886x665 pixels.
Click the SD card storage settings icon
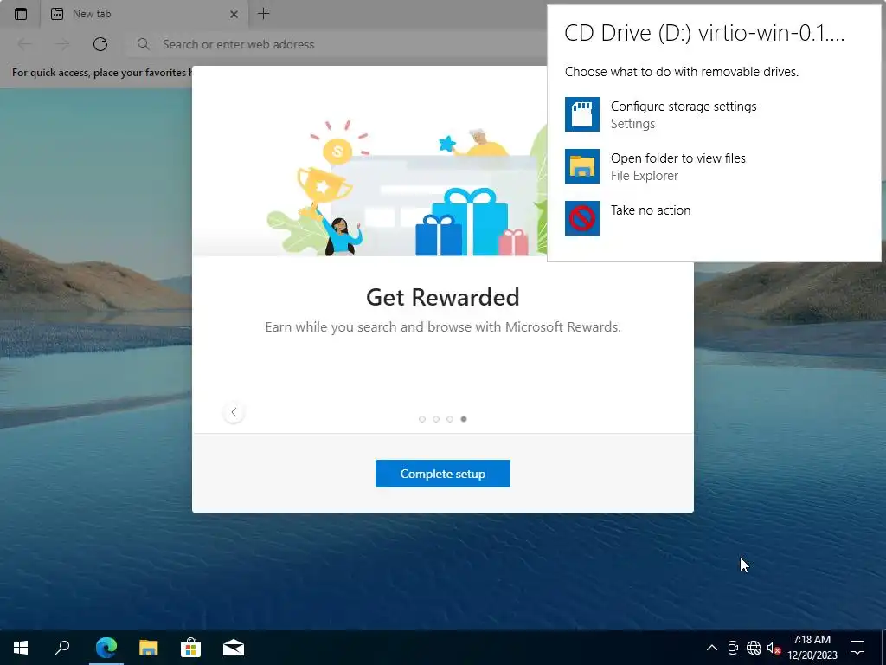point(582,114)
